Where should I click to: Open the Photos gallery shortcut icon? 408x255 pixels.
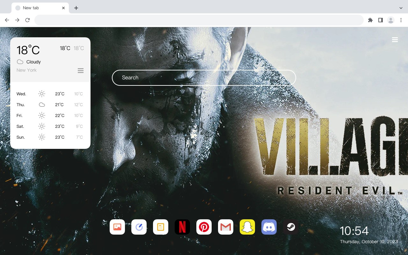pos(117,227)
